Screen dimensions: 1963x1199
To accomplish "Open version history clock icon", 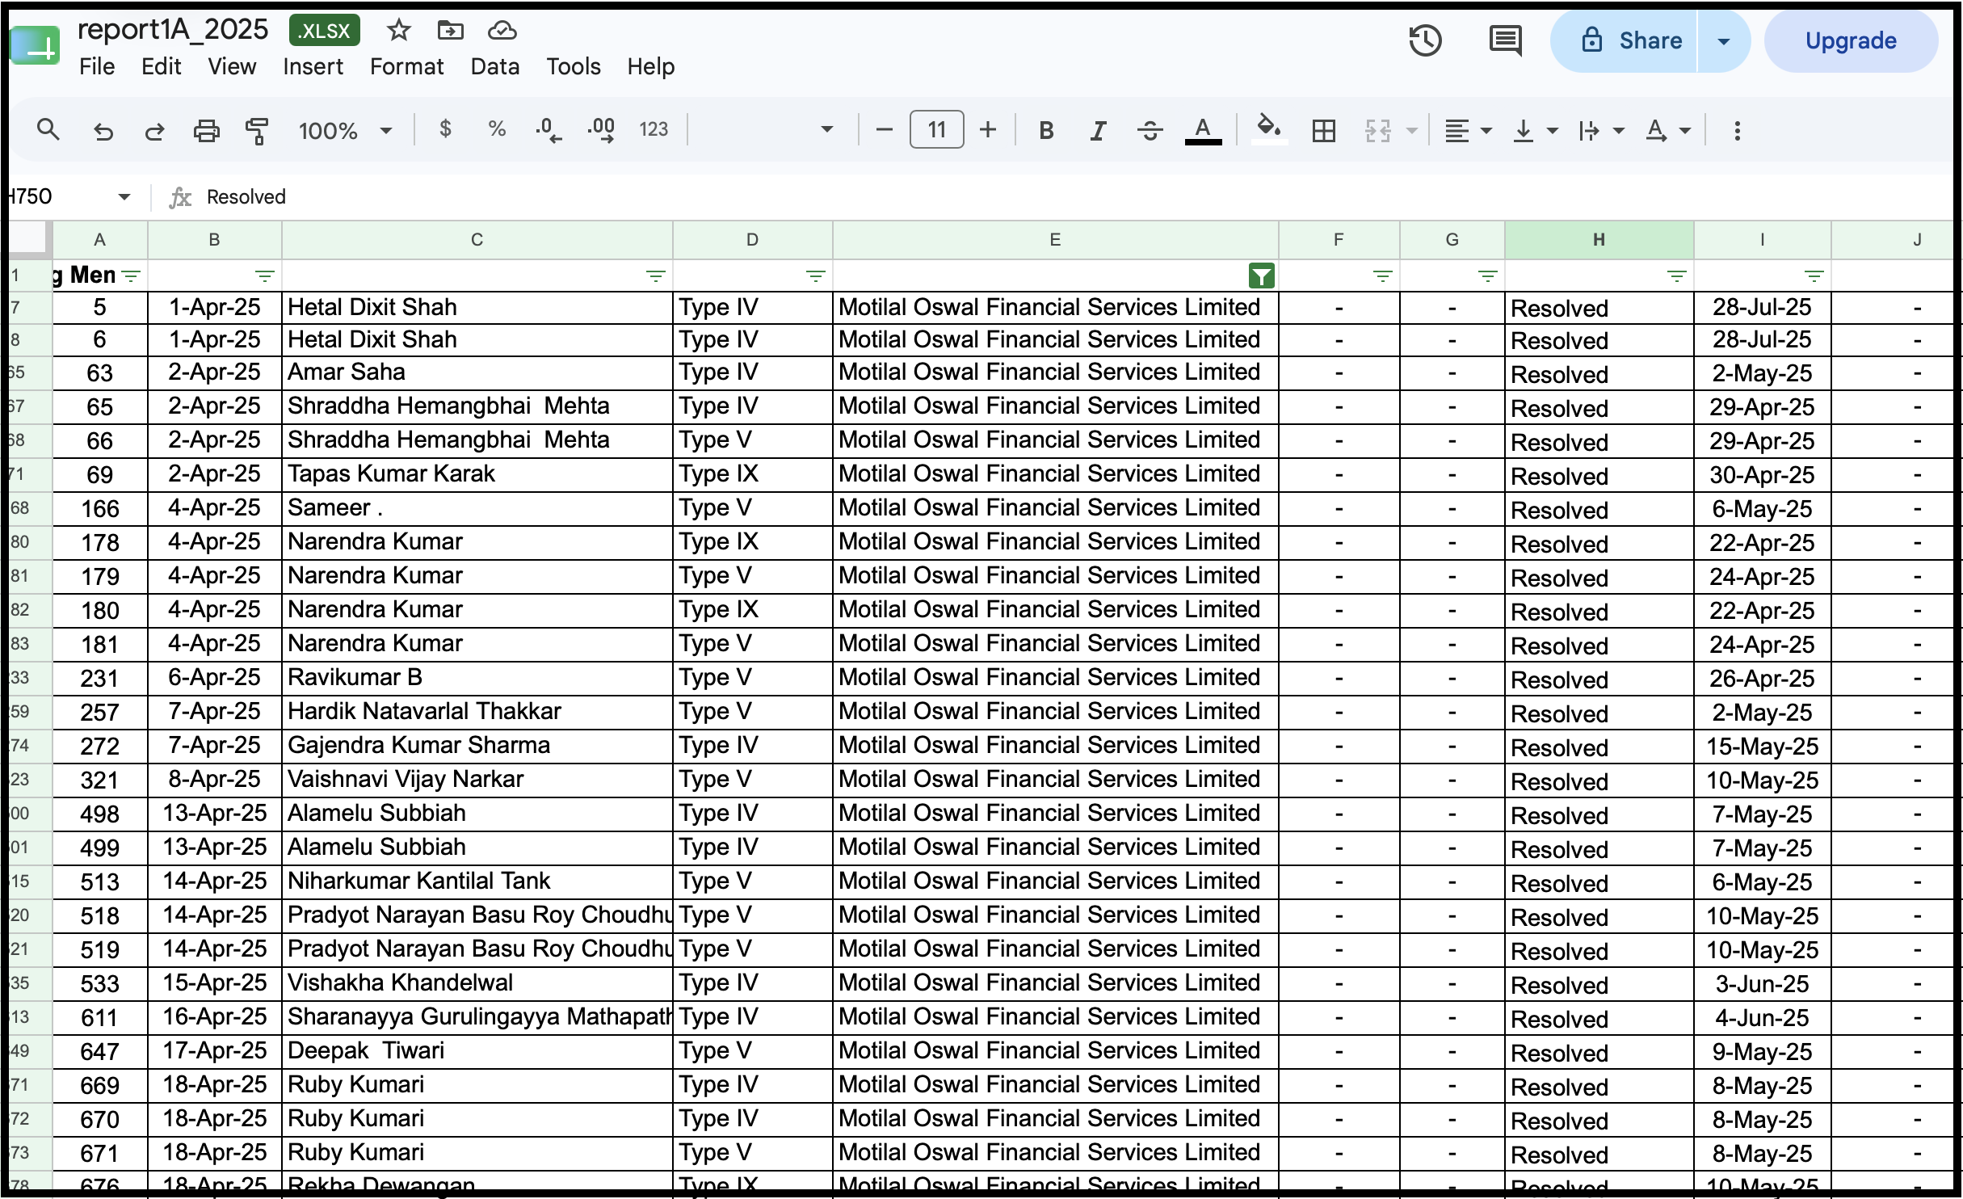I will [1426, 40].
